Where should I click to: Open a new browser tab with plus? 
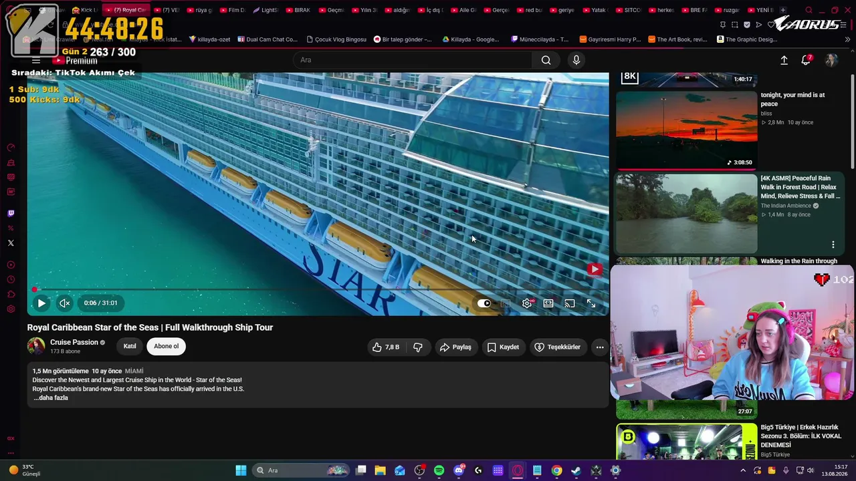pos(783,10)
